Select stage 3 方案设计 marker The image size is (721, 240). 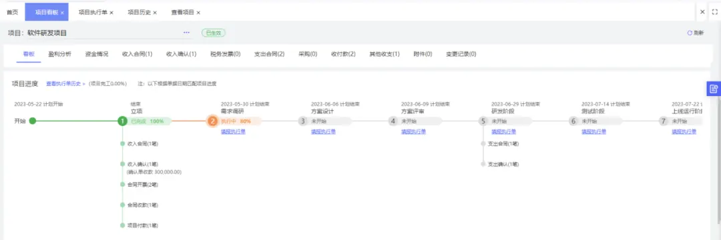[x=302, y=121]
